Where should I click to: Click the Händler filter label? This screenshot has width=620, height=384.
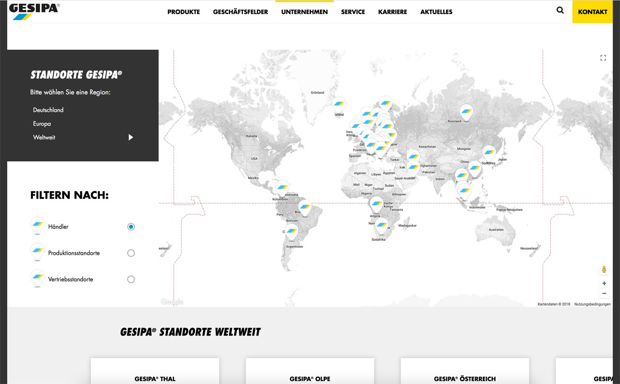click(x=58, y=227)
